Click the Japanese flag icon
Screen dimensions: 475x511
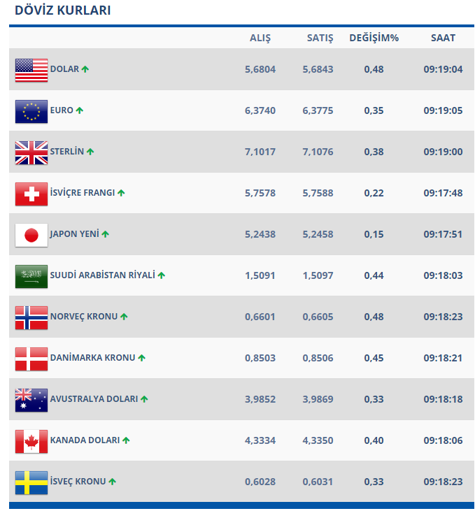coord(31,235)
